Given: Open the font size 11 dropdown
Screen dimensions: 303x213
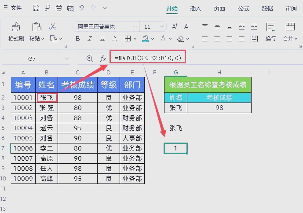Looking at the screenshot, I should click(x=162, y=26).
